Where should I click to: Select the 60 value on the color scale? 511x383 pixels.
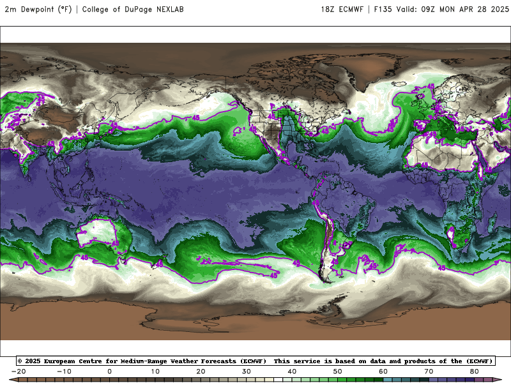tap(383, 372)
